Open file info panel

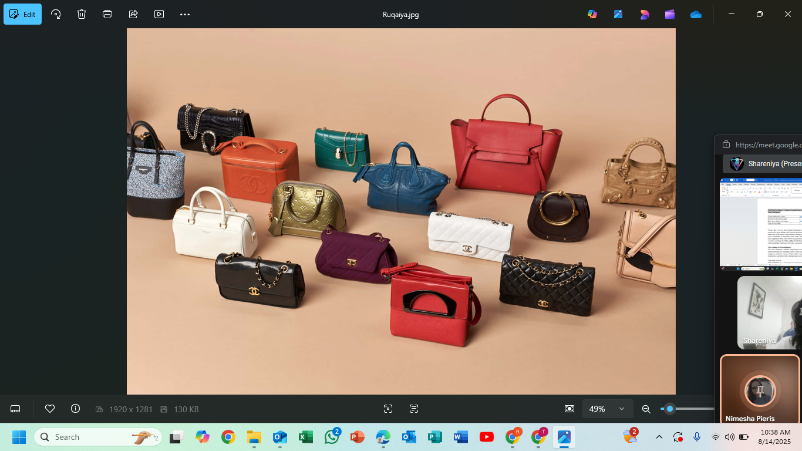click(x=75, y=409)
